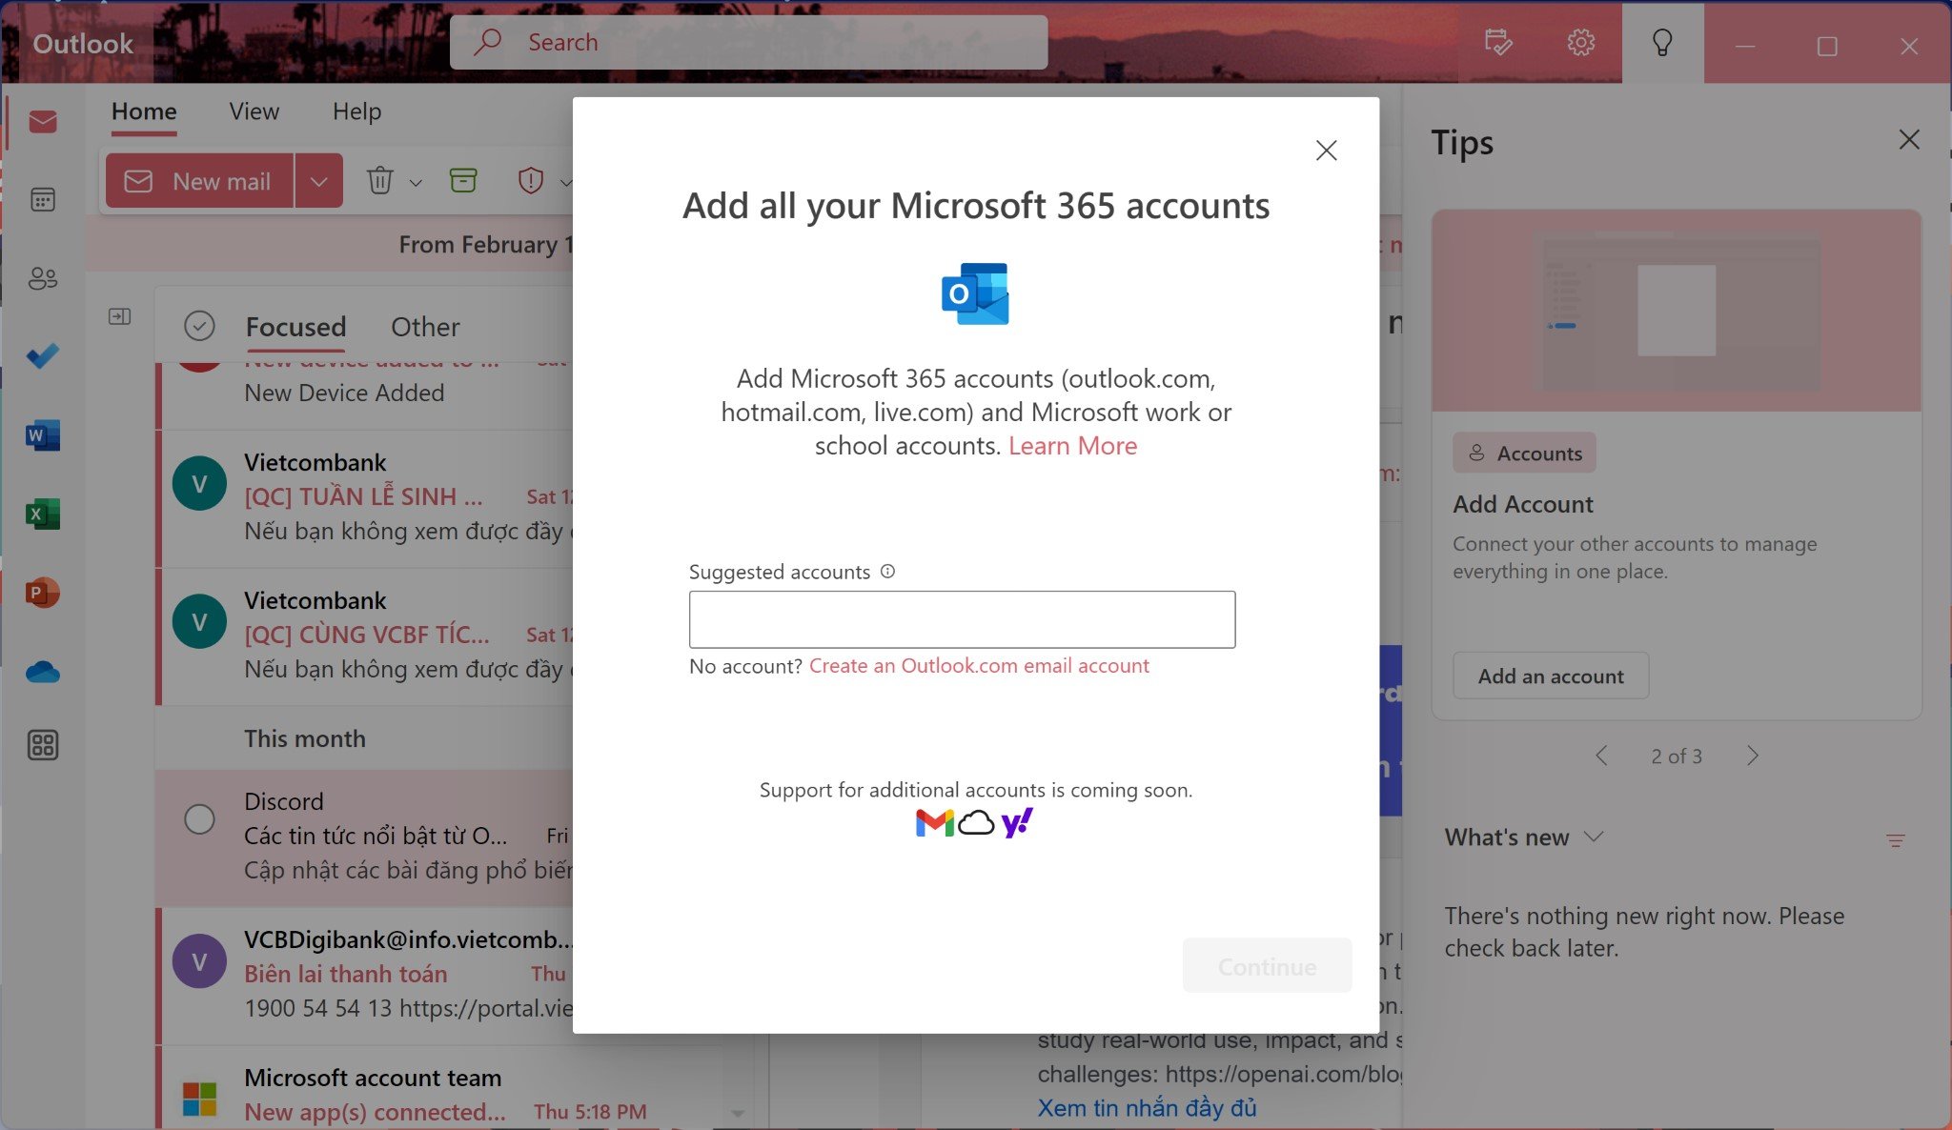Expand the New mail dropdown arrow
Viewport: 1952px width, 1130px height.
point(319,181)
